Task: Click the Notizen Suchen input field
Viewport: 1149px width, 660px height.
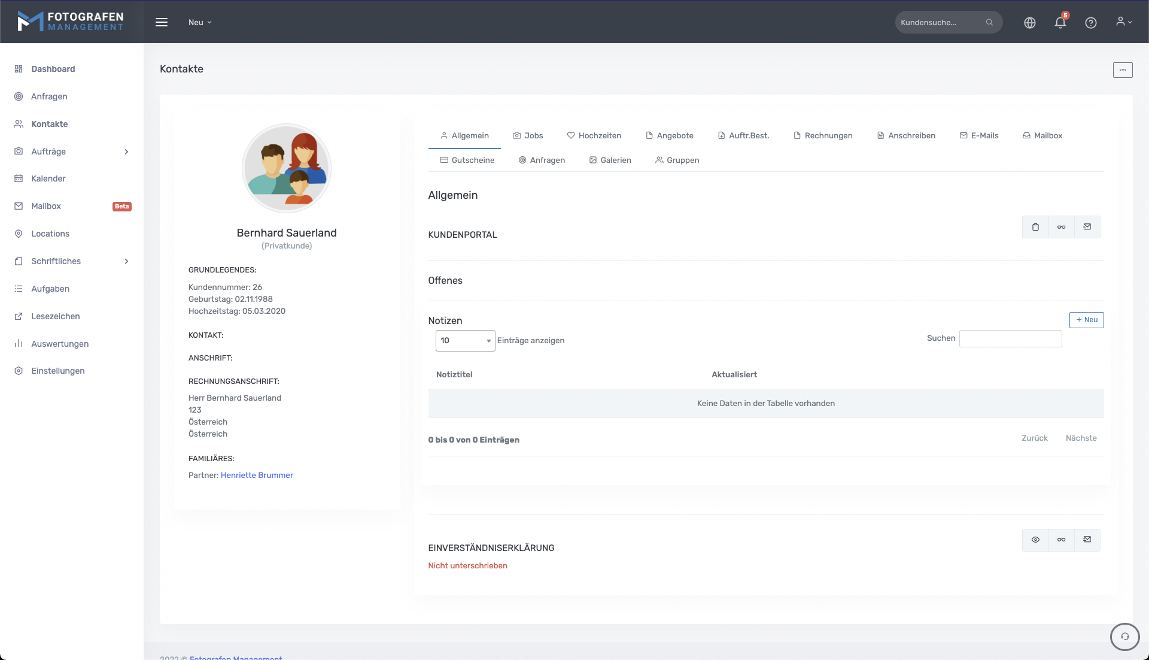Action: [x=1010, y=338]
